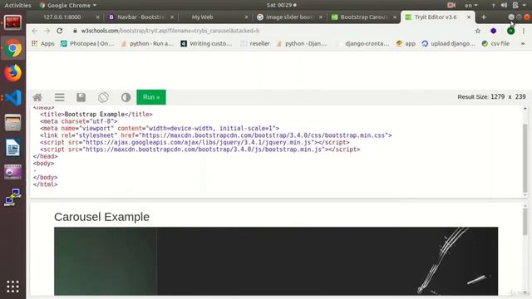Reload the current page
The width and height of the screenshot is (532, 299).
coord(59,31)
